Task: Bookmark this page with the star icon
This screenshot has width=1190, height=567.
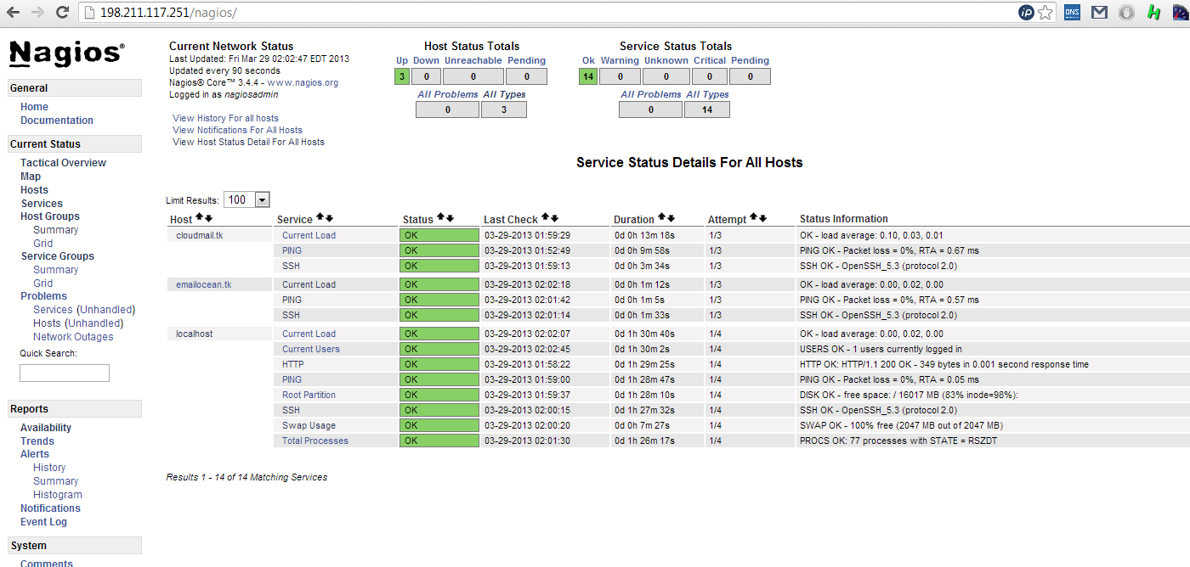Action: tap(1045, 13)
